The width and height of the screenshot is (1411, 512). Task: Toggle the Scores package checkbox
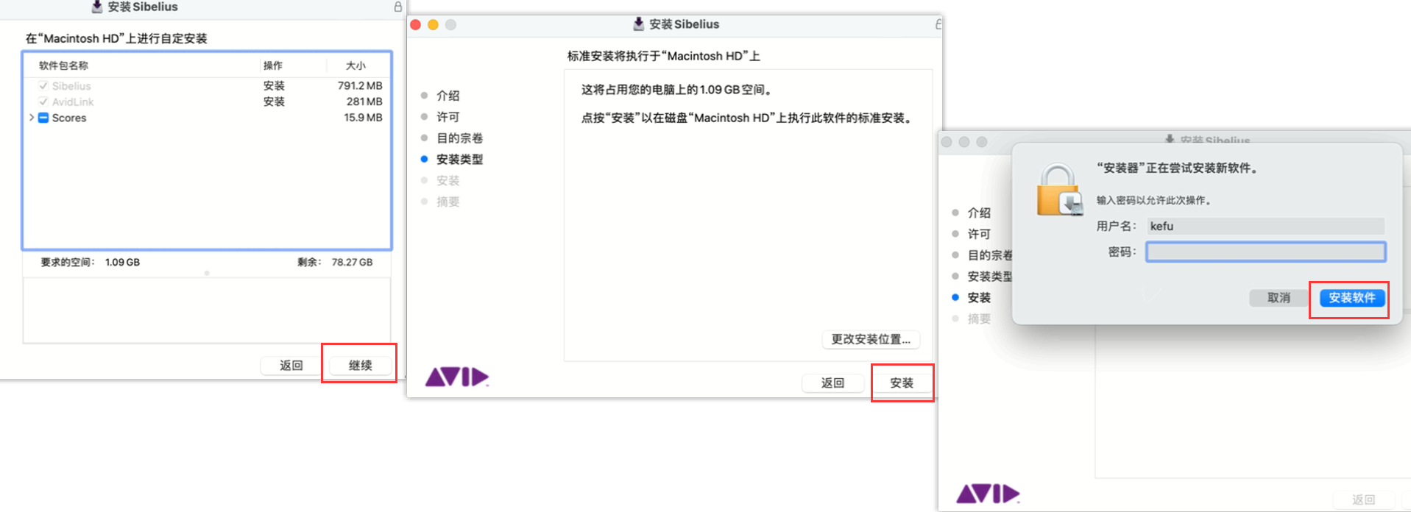[43, 118]
